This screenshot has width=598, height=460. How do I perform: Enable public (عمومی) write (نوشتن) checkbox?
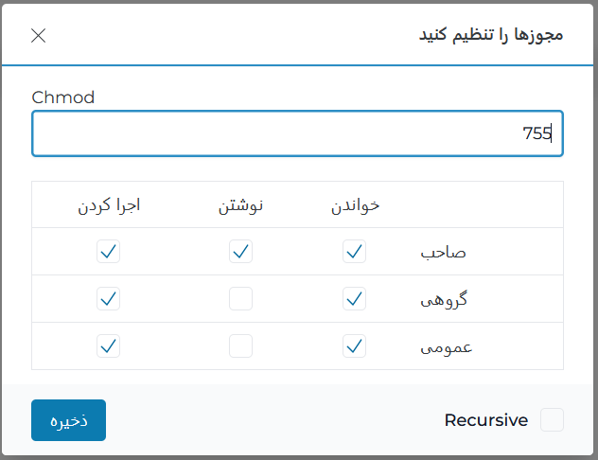[x=241, y=346]
